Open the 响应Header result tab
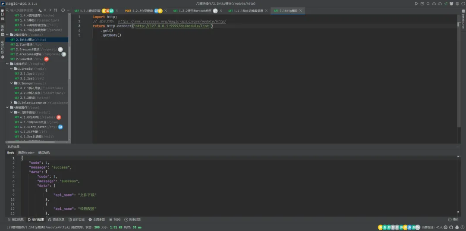 (x=26, y=153)
